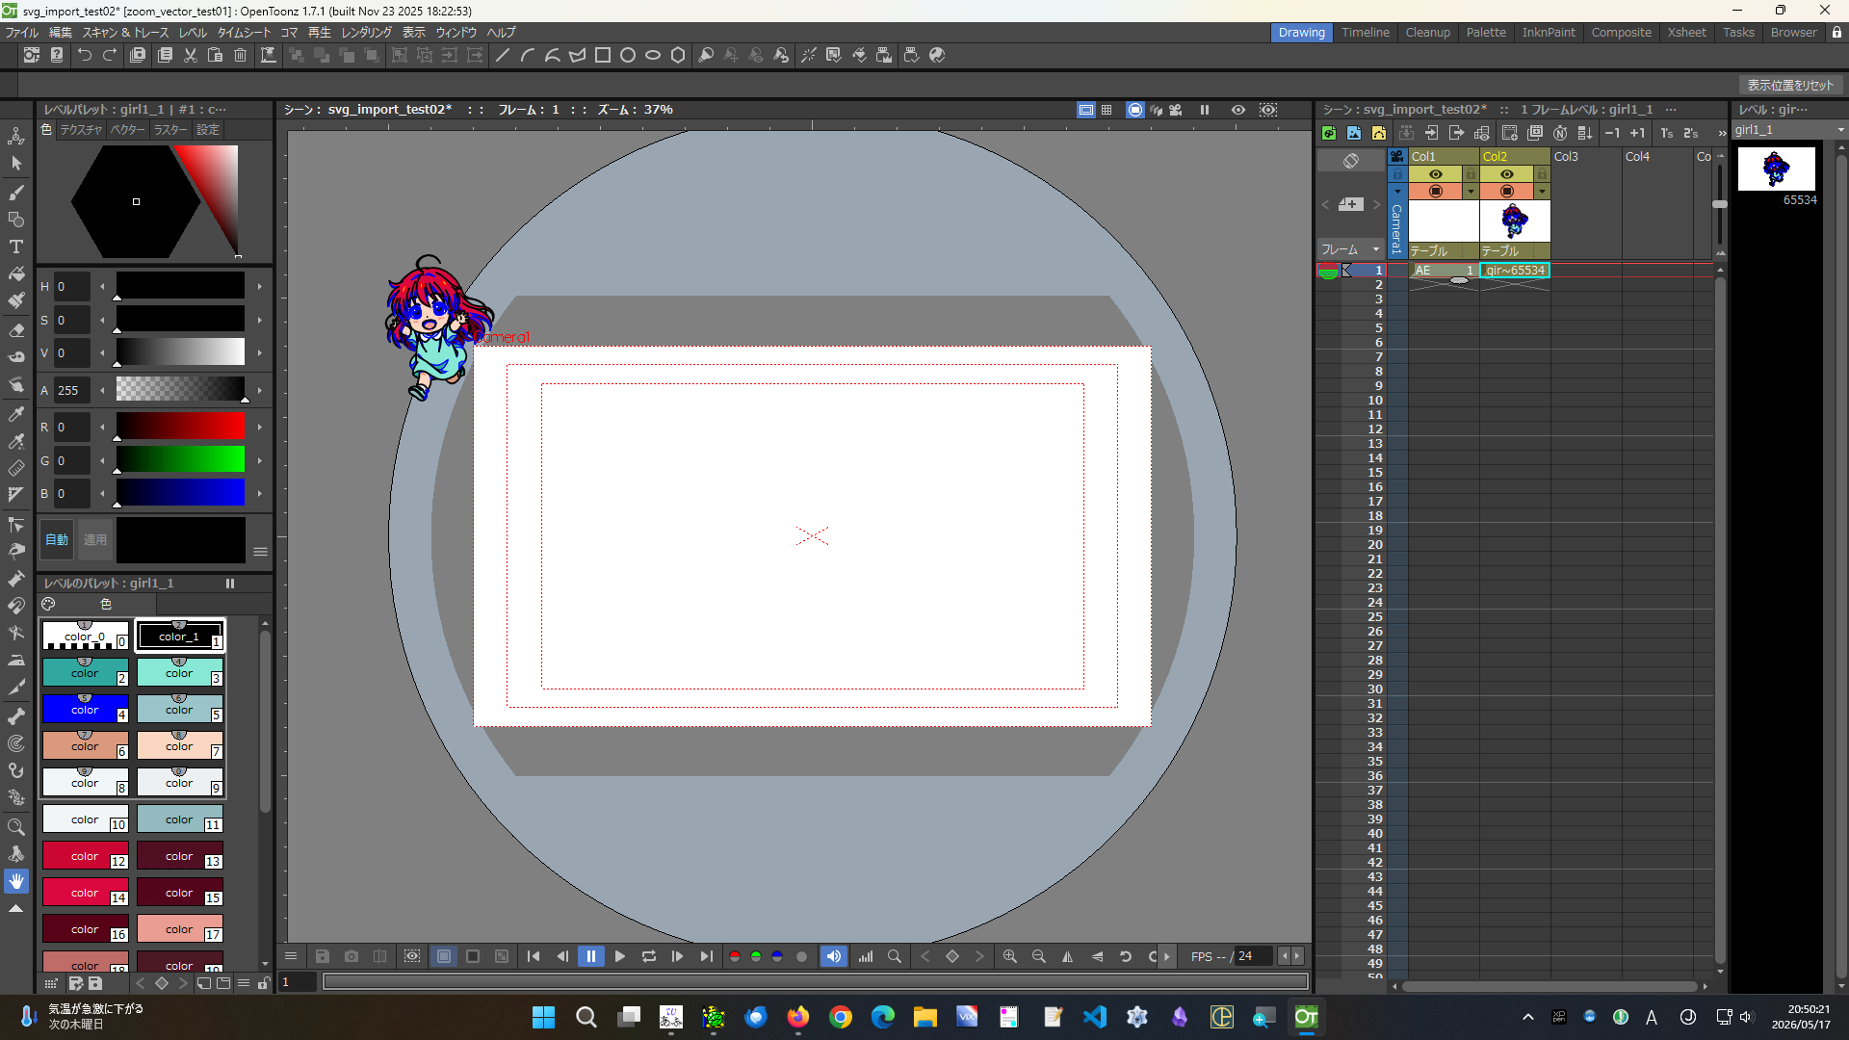Select the Hand pan tool
The image size is (1849, 1040).
[x=16, y=881]
